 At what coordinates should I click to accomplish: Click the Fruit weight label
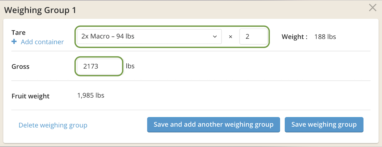click(x=31, y=96)
